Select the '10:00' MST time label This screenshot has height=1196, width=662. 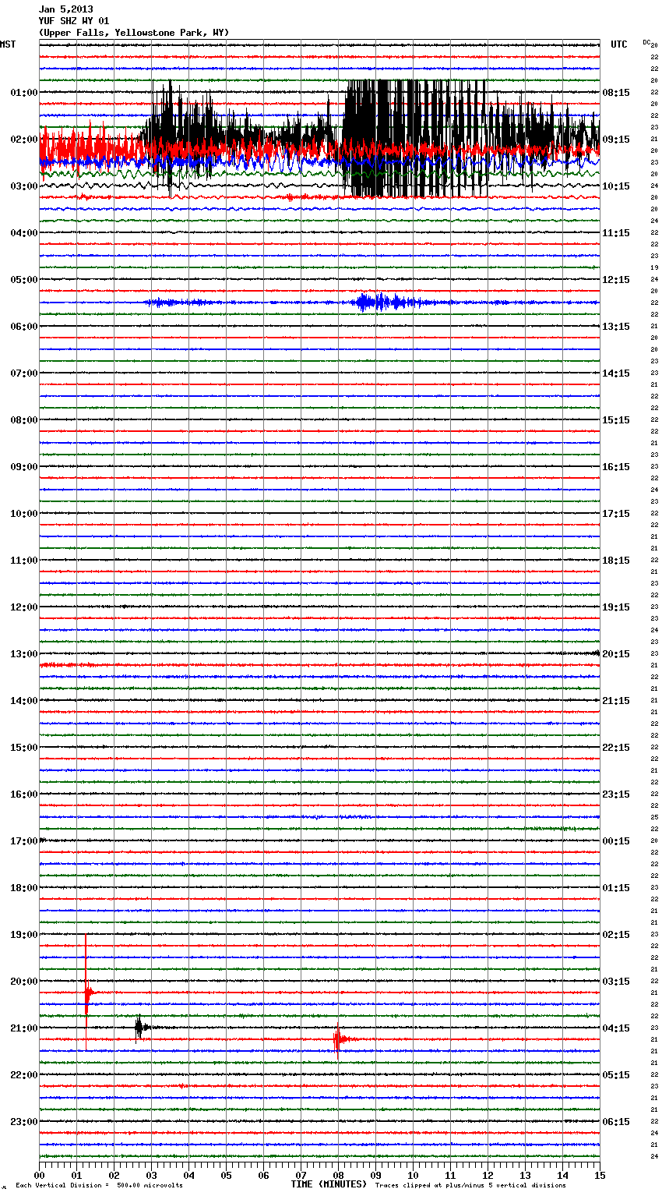24,514
